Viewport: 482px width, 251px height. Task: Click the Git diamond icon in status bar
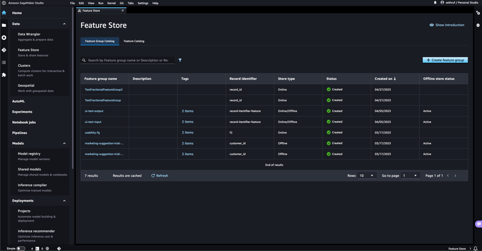59,248
